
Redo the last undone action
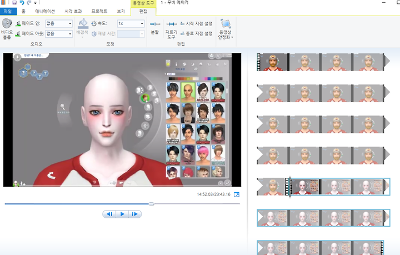point(29,3)
